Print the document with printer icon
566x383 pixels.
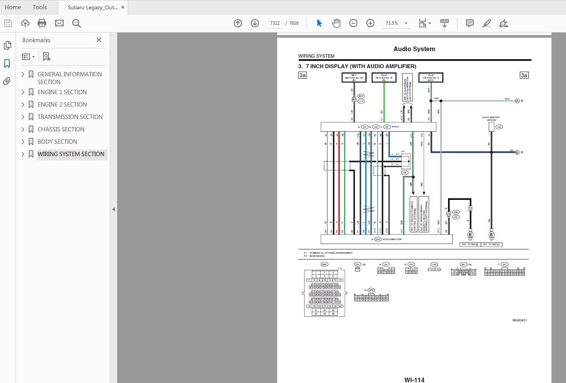42,23
